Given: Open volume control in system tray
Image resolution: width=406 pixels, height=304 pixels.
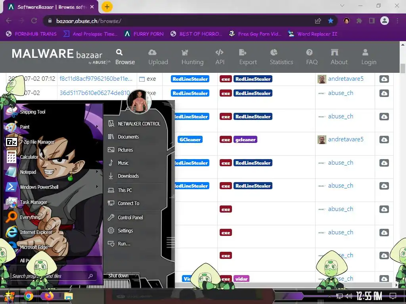Looking at the screenshot, I should coord(349,296).
